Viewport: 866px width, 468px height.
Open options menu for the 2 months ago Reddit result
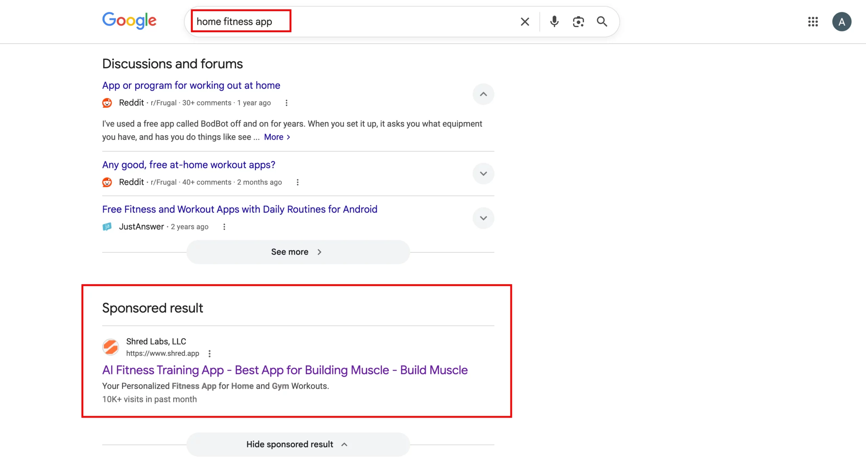click(297, 182)
